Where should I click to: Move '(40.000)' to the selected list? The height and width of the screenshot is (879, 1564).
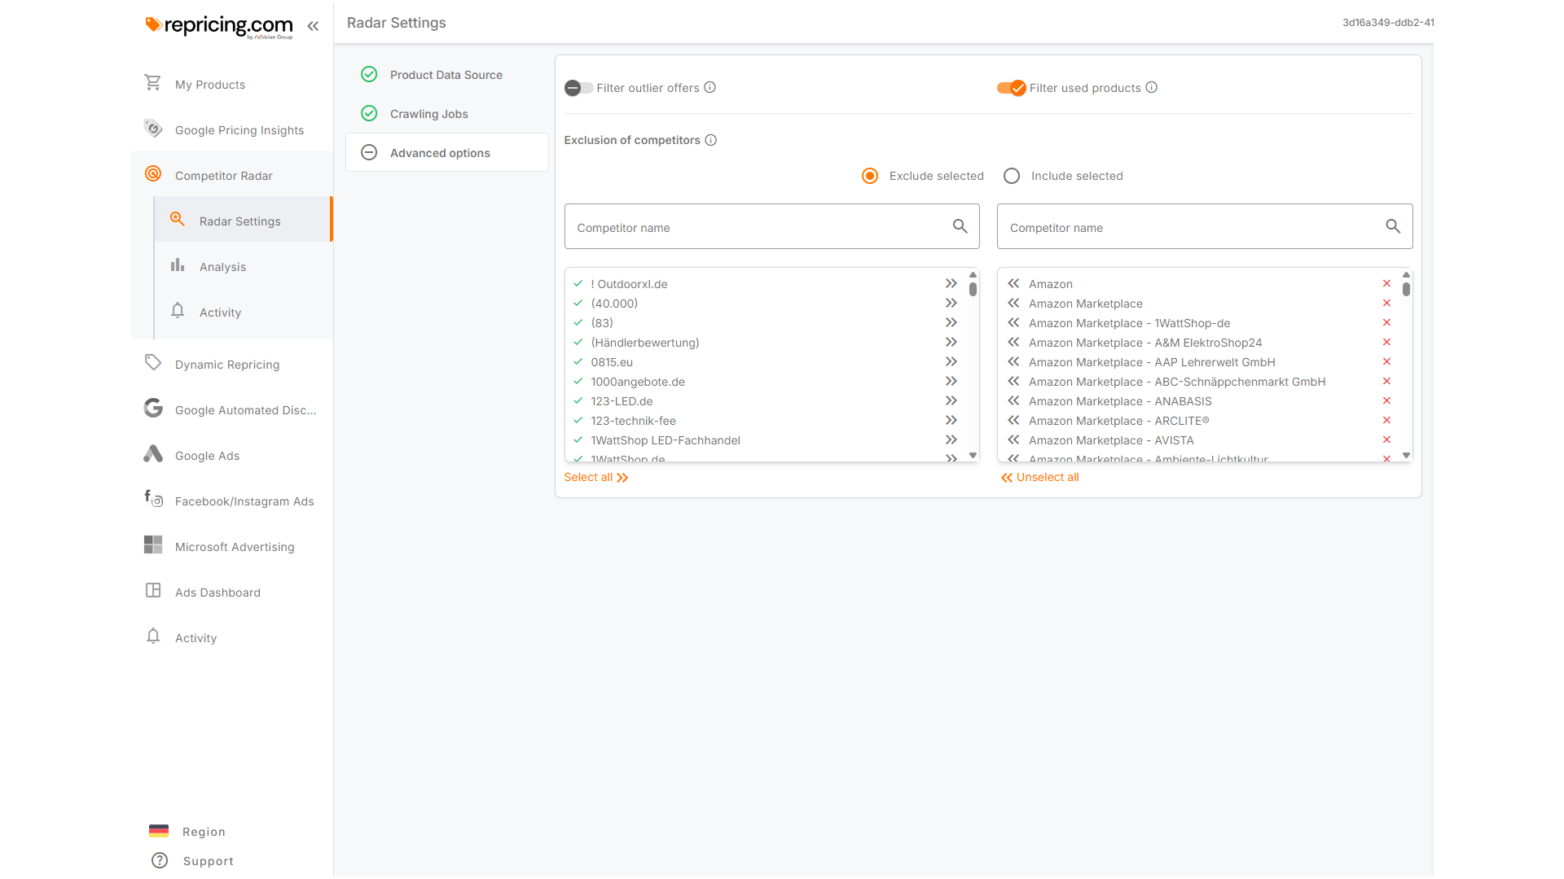(x=951, y=303)
